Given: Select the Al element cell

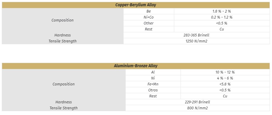Looking at the screenshot, I should [x=153, y=72].
